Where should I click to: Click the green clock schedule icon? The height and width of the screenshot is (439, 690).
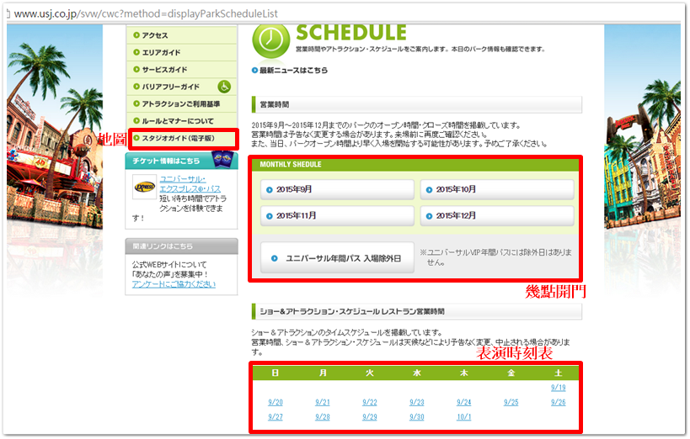click(270, 40)
